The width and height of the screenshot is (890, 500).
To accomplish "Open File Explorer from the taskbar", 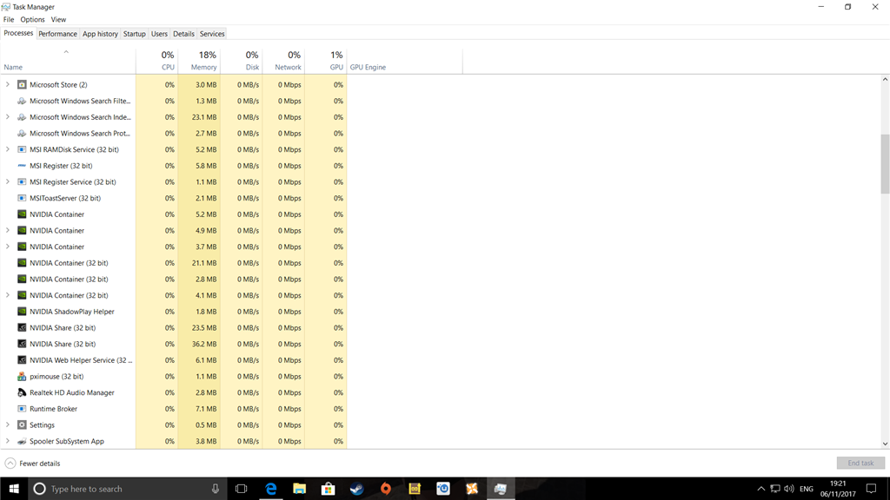I will [299, 489].
